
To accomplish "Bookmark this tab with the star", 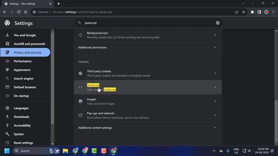I will coord(244,12).
